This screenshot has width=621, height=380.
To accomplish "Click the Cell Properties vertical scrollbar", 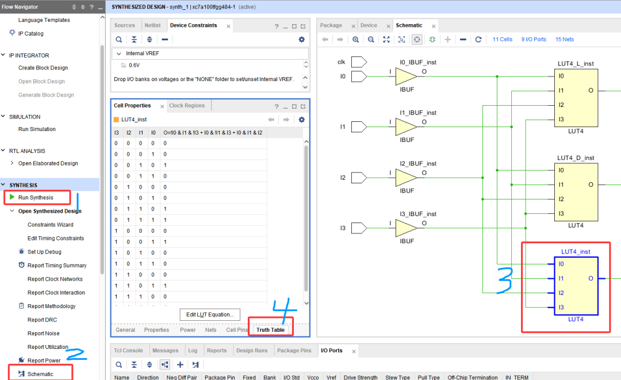I will [x=306, y=218].
